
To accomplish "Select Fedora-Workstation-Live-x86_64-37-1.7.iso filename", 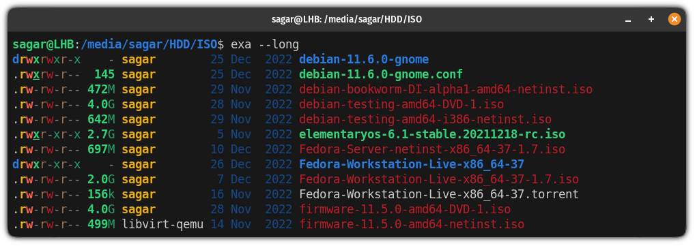I will click(x=439, y=179).
